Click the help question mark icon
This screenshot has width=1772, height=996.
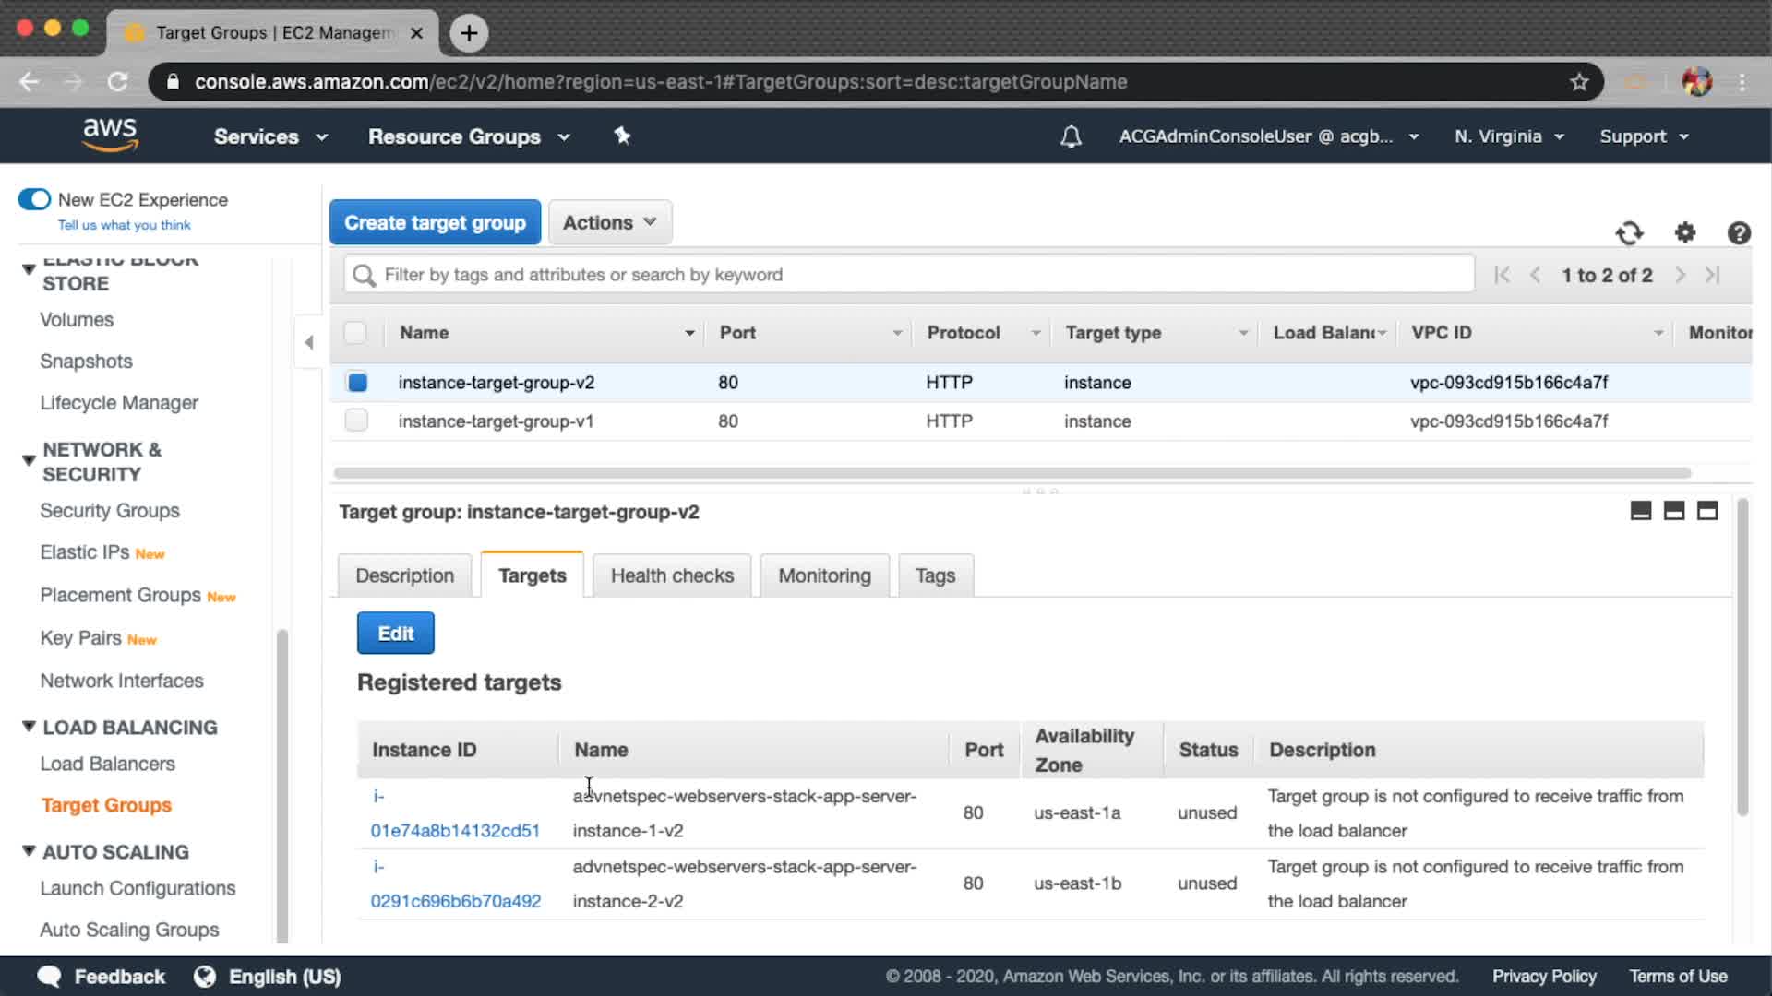[1739, 233]
